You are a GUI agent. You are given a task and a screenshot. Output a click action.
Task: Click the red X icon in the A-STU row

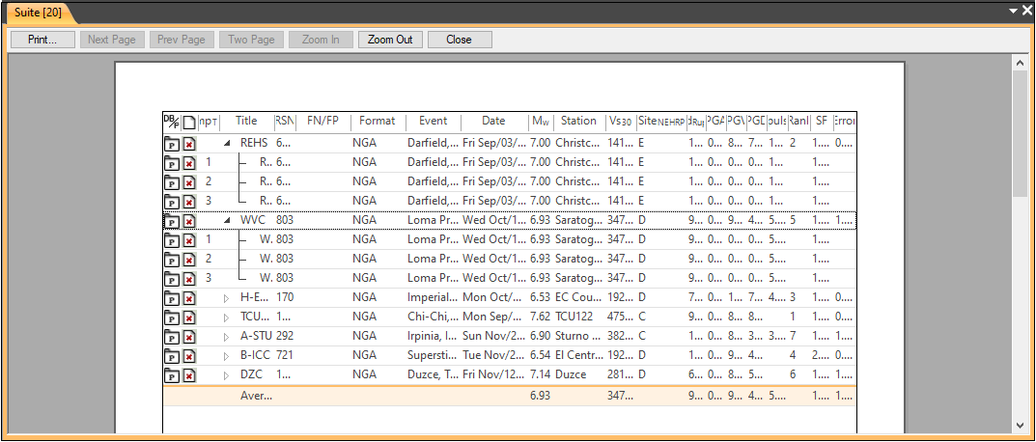189,337
